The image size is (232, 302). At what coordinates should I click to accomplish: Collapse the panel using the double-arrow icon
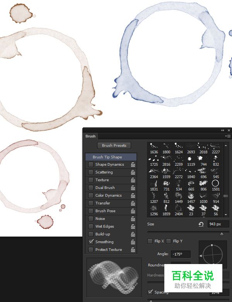pos(222,130)
